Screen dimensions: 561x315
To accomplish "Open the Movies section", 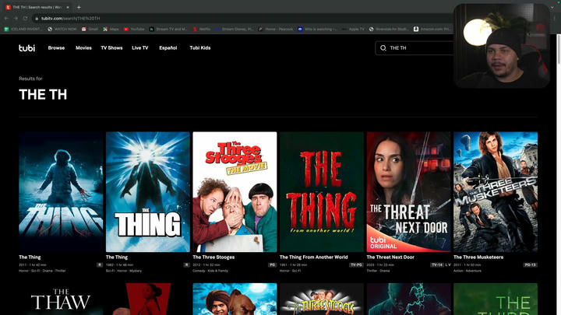I will 83,48.
